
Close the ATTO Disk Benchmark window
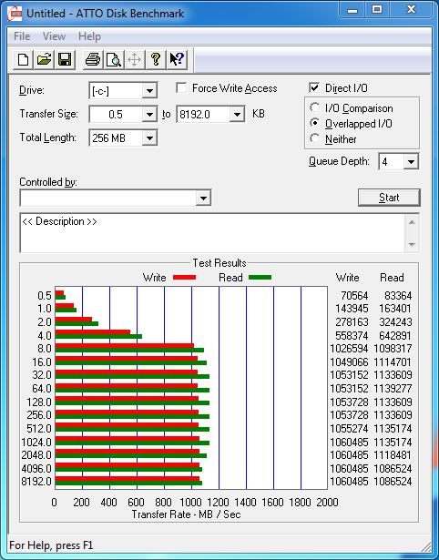(x=410, y=10)
